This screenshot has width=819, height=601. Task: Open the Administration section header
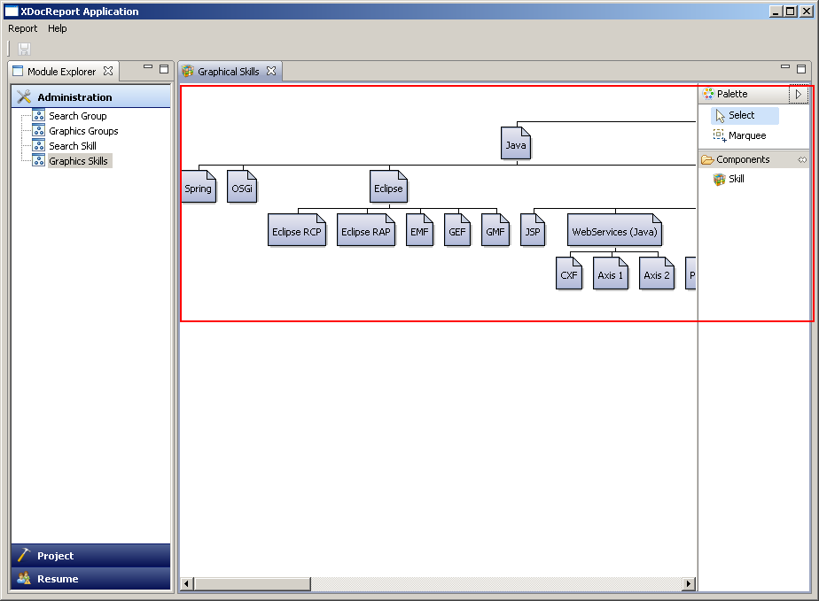point(91,97)
